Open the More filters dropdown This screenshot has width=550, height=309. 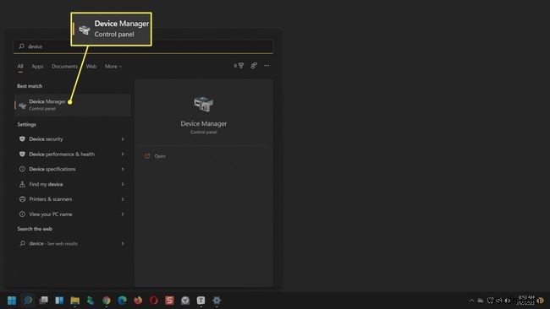(113, 66)
